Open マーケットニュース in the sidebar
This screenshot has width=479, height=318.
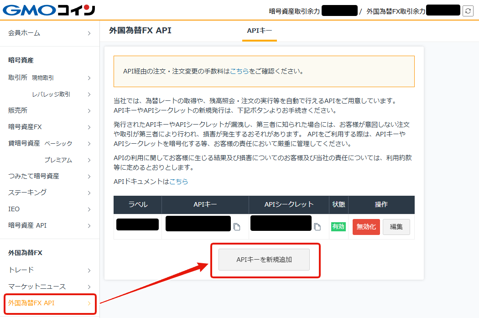tap(49, 287)
